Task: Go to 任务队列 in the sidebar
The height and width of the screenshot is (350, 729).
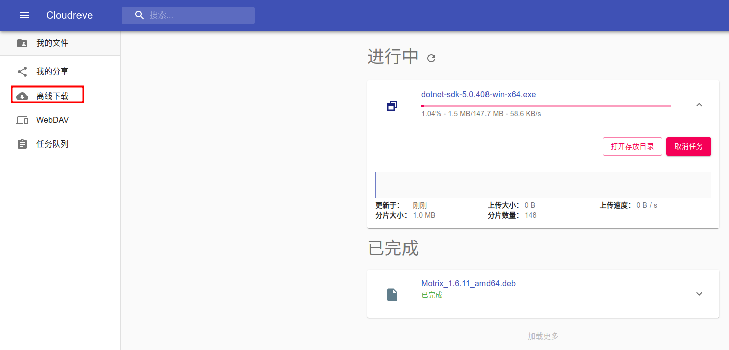Action: pyautogui.click(x=52, y=144)
